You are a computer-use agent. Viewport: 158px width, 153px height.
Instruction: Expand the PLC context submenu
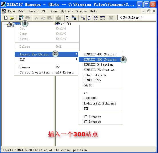[x=47, y=59]
